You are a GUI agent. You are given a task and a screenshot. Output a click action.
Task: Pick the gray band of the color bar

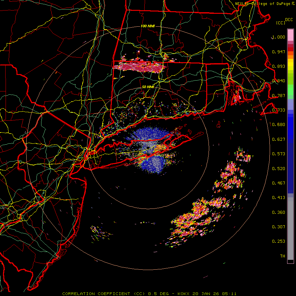pos(290,229)
